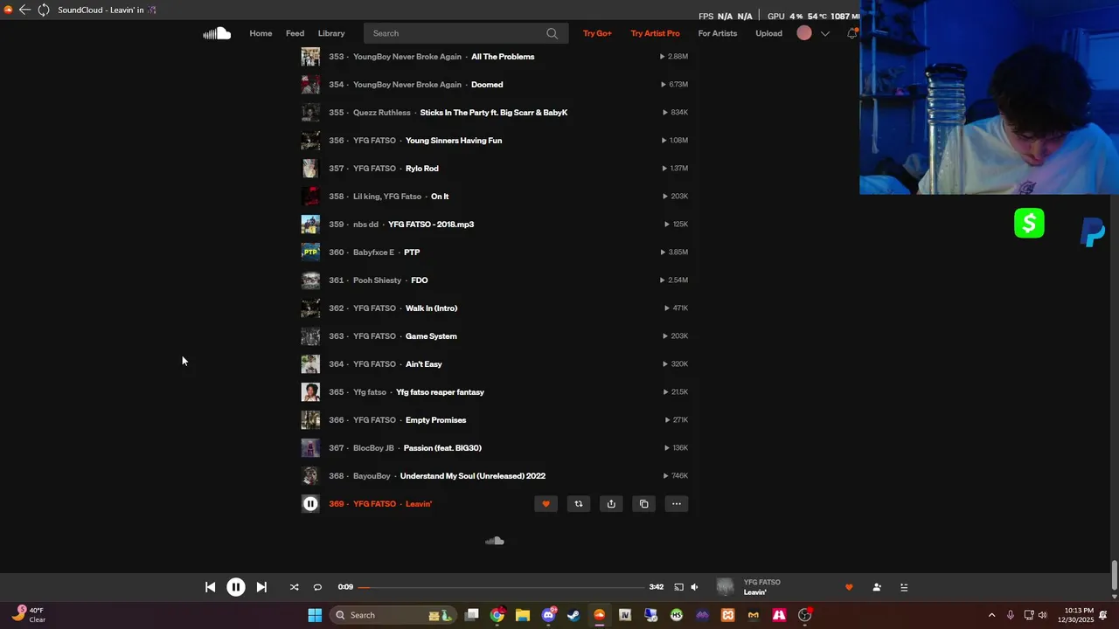Open the next up queue
This screenshot has height=629, width=1119.
[x=904, y=587]
